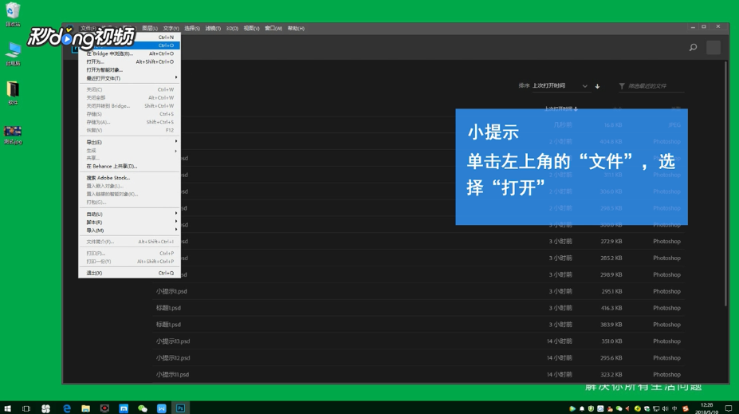Open the jpg image file on desktop
Image resolution: width=739 pixels, height=414 pixels.
tap(13, 135)
